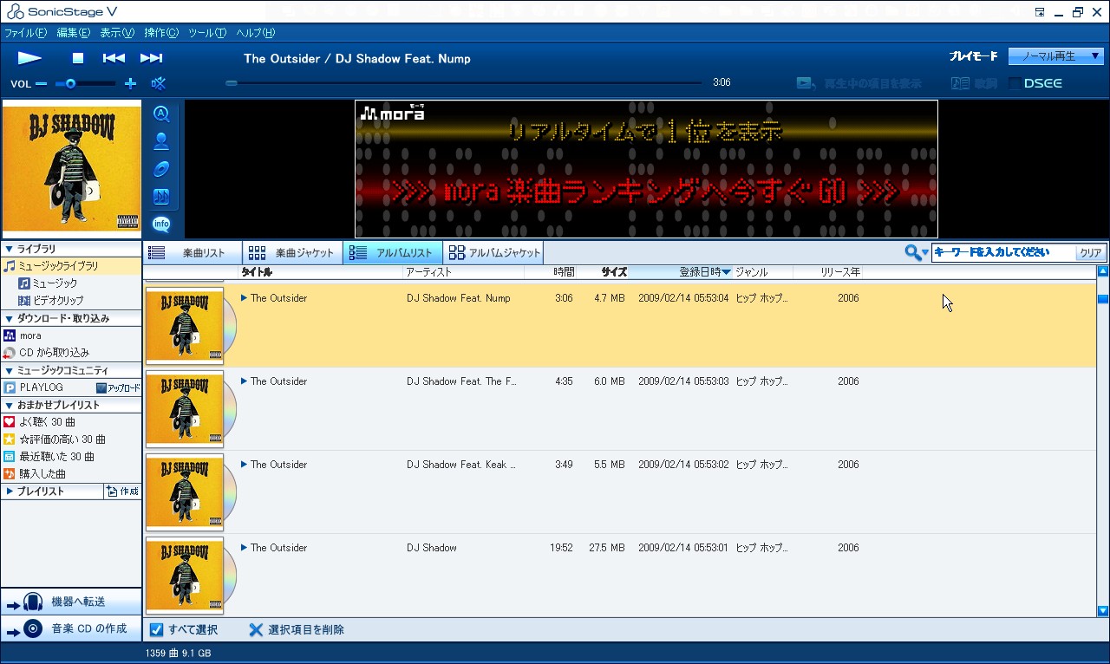Sort by 時間 column header
The height and width of the screenshot is (664, 1110).
[x=550, y=272]
